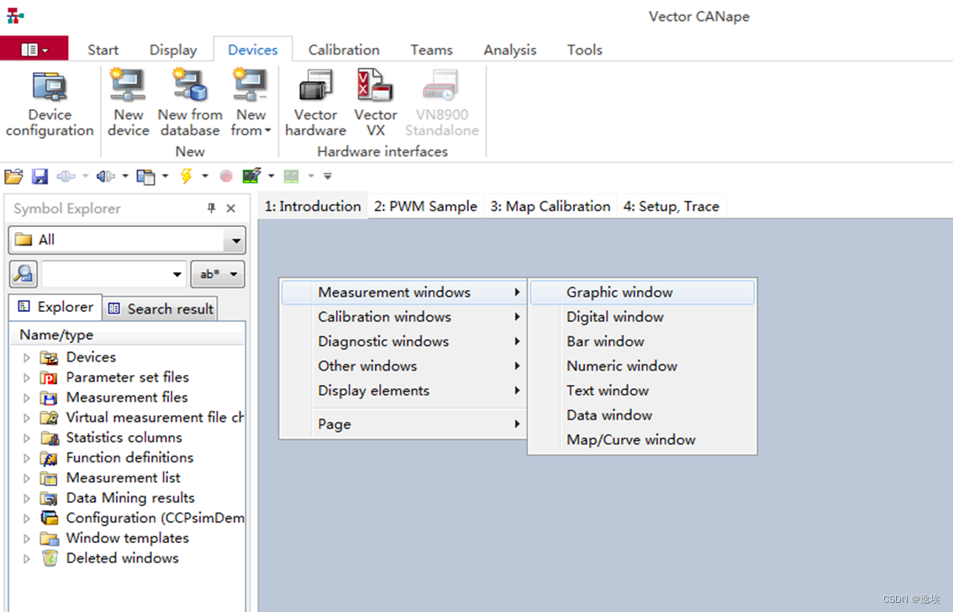953x612 pixels.
Task: Open the Tools ribbon tab
Action: click(585, 50)
